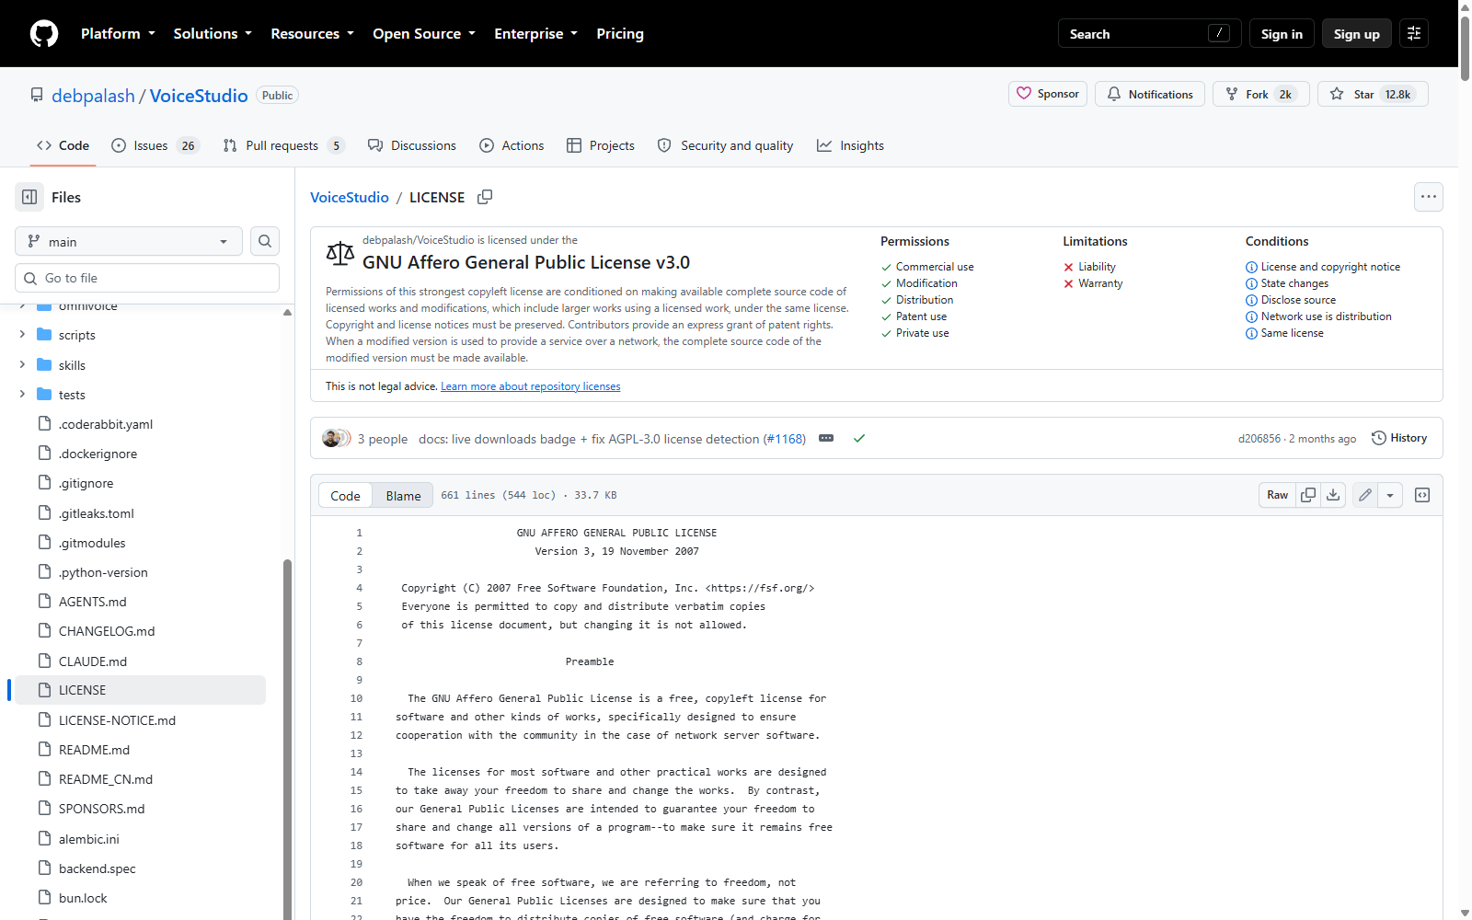Screen dimensions: 1472x920
Task: Open the symbols panel
Action: click(x=1422, y=495)
